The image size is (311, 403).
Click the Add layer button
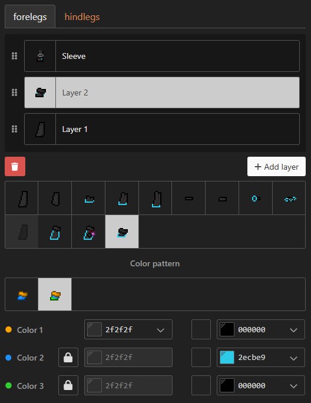[276, 167]
